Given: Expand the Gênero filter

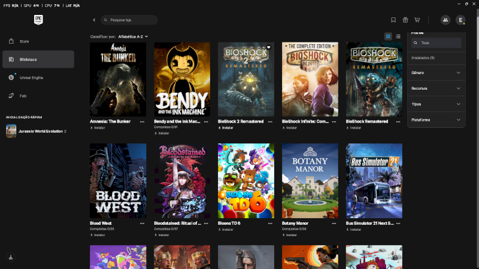Looking at the screenshot, I should pos(436,72).
